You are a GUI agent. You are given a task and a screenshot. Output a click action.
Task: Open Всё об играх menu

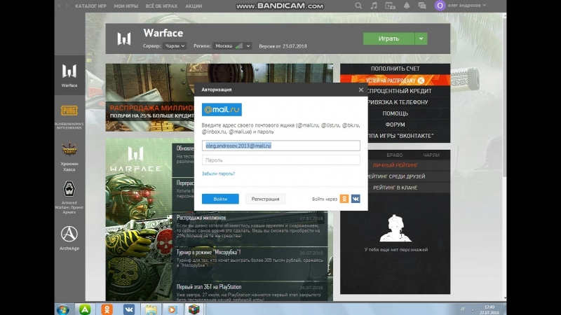coord(161,6)
